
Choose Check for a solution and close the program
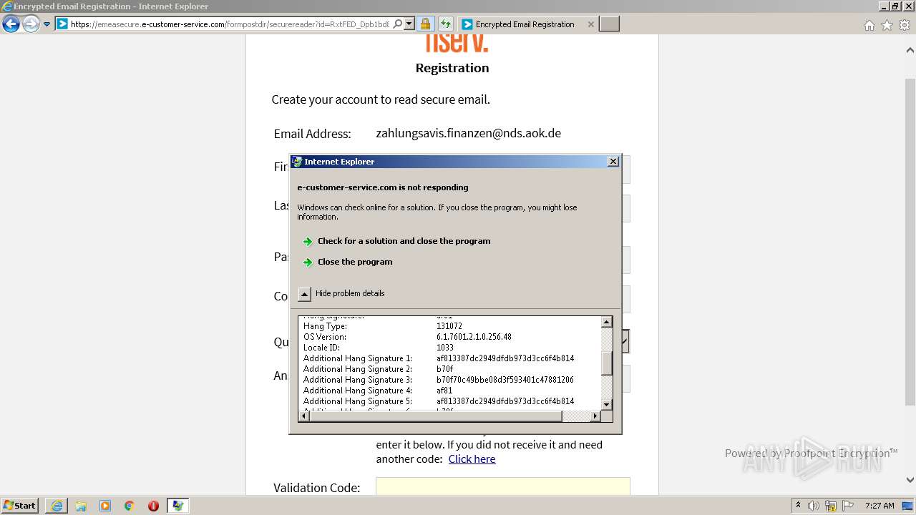click(404, 241)
